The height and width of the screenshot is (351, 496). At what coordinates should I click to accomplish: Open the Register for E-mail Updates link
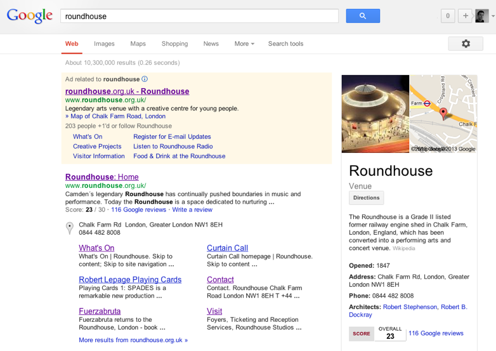[x=172, y=136]
